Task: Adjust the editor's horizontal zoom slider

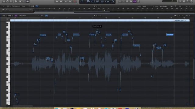Action: (188, 15)
